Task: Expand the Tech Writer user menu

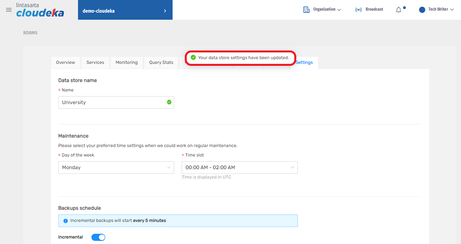Action: tap(441, 9)
